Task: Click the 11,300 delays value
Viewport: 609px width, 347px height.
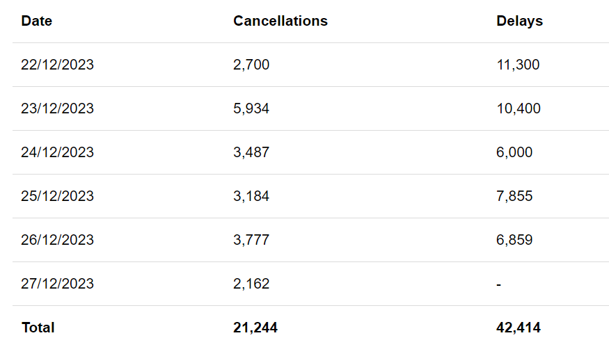Action: click(x=518, y=65)
